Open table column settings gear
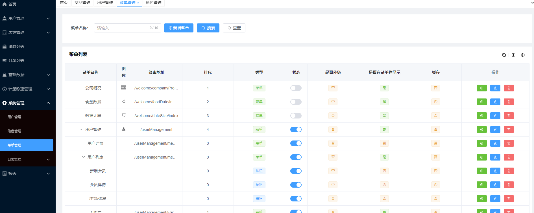Image resolution: width=534 pixels, height=213 pixels. (523, 55)
